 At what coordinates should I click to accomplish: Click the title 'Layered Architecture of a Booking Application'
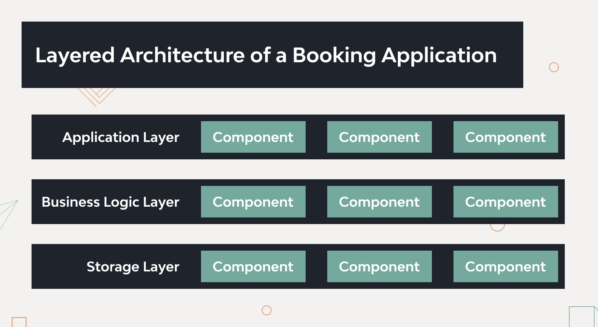pos(266,55)
